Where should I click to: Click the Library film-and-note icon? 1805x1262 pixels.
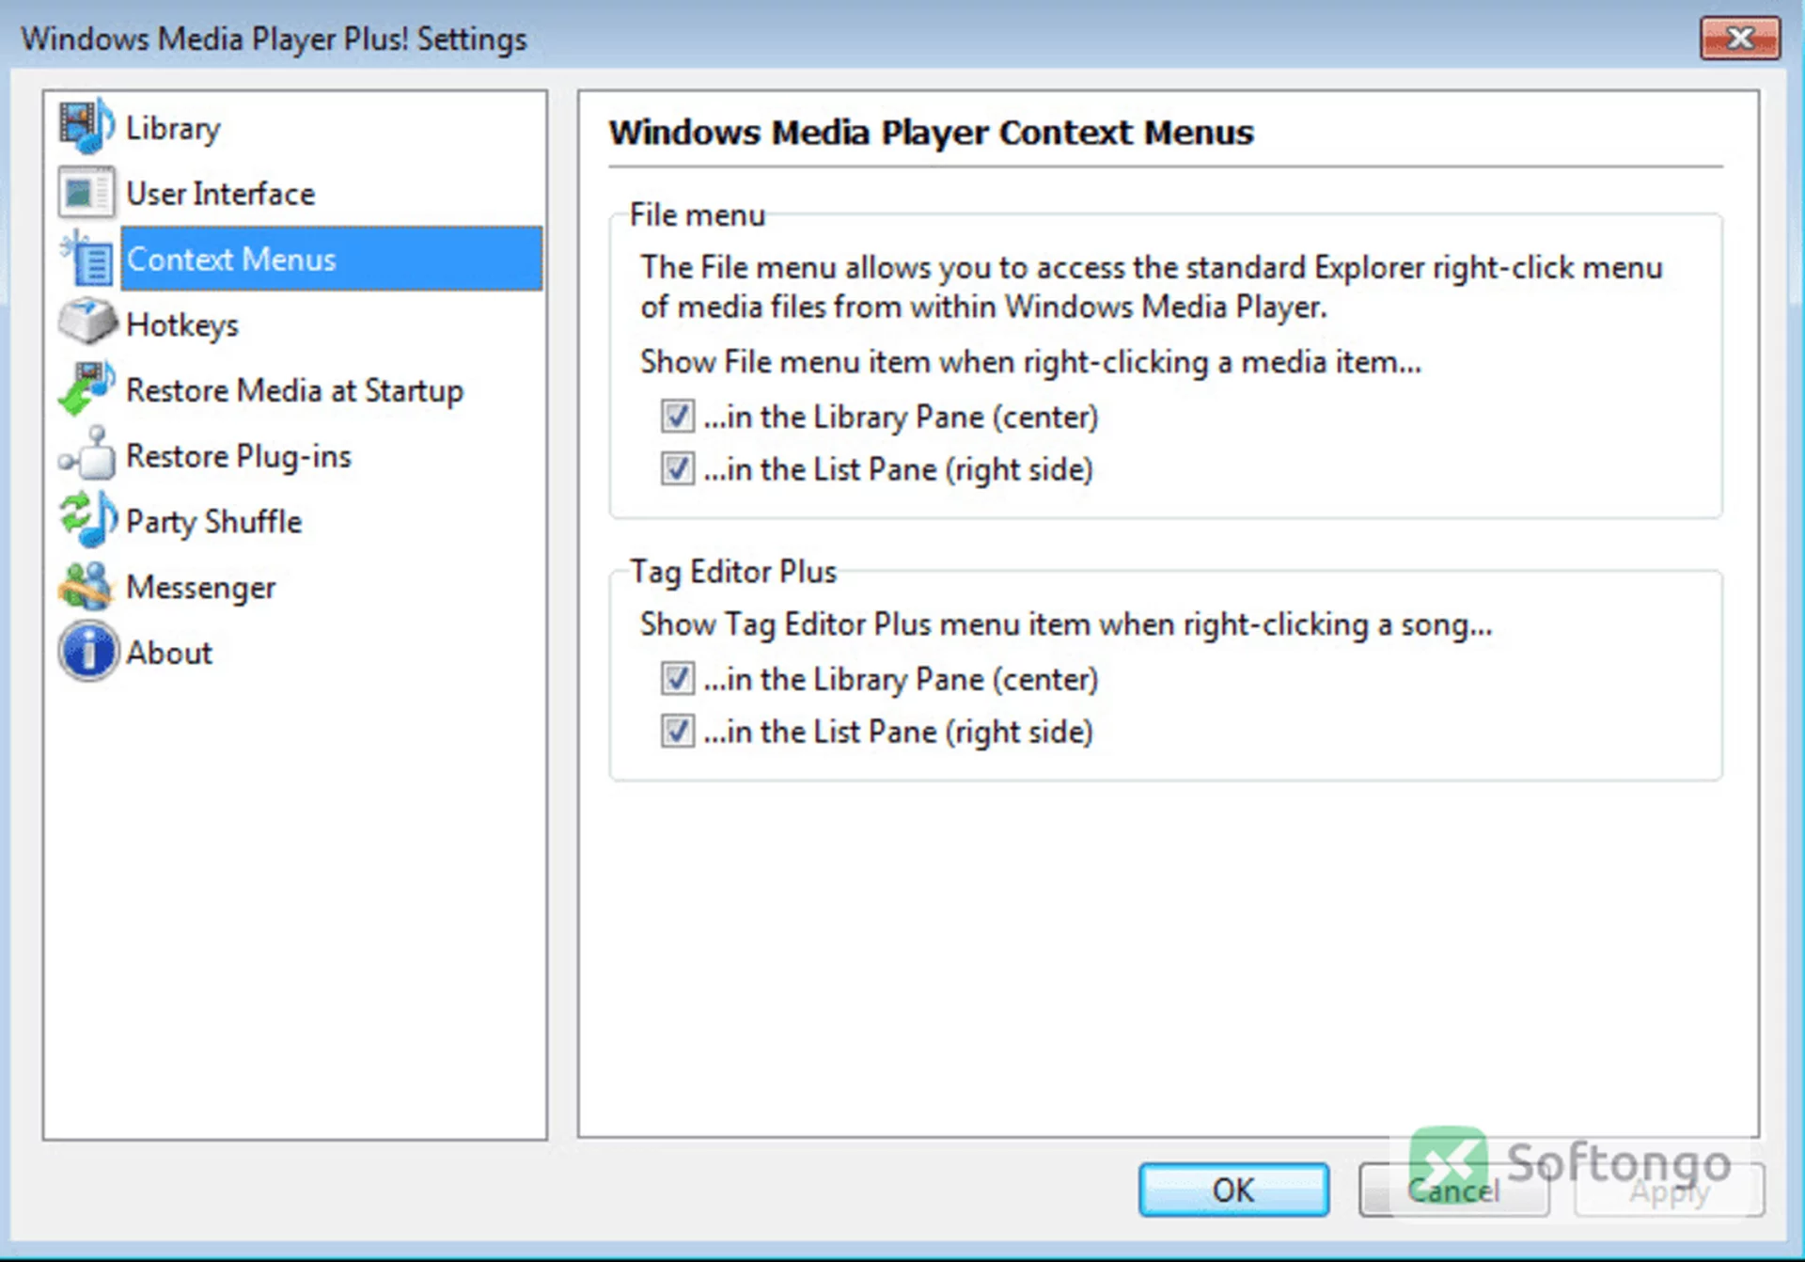pos(86,127)
